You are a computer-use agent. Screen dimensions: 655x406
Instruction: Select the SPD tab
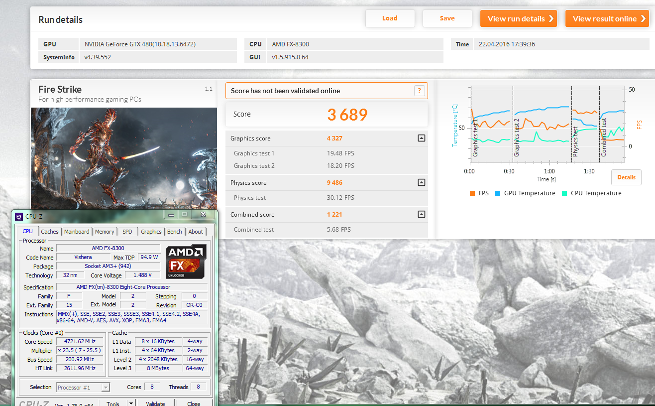[x=127, y=232]
